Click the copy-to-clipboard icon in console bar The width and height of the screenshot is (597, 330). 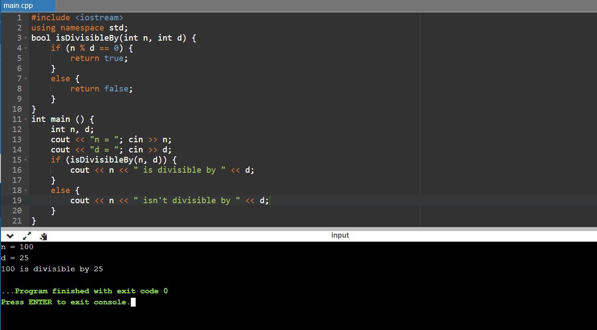43,236
